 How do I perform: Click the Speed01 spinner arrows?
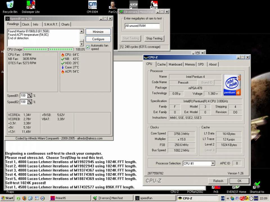pos(30,96)
